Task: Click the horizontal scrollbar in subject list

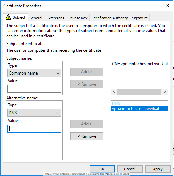Action: (x=139, y=92)
